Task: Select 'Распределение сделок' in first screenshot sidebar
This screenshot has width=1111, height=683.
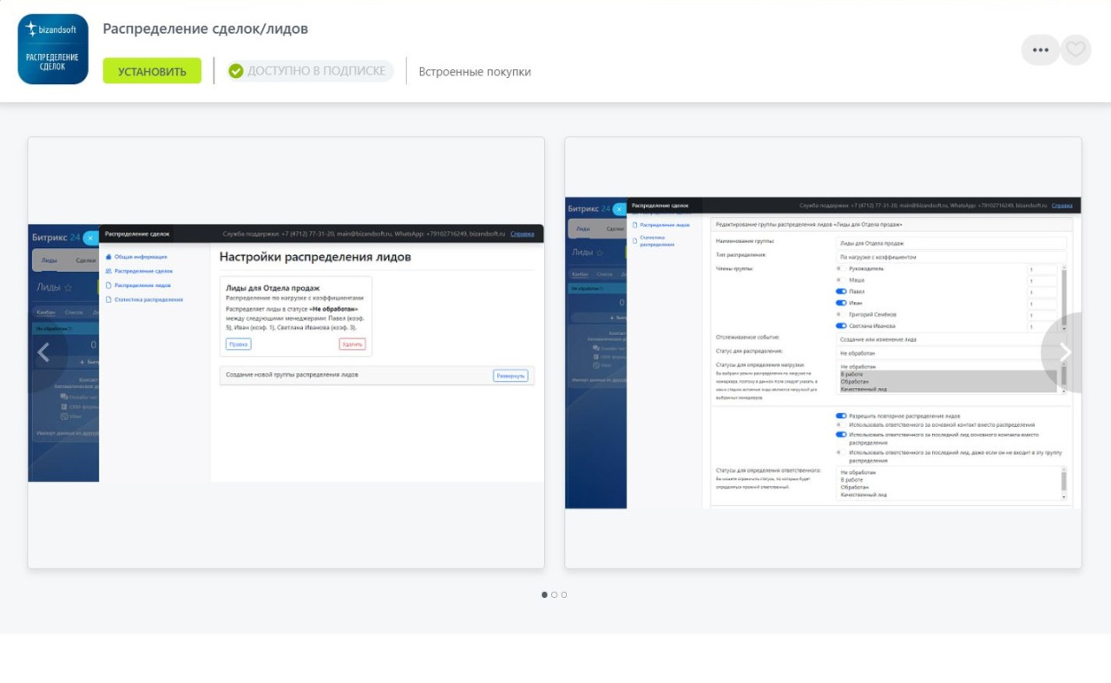Action: [x=143, y=271]
